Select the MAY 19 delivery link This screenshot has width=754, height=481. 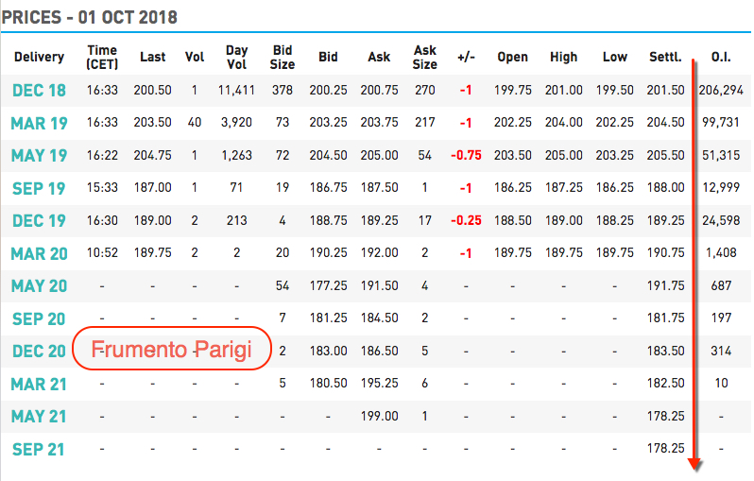(x=39, y=155)
